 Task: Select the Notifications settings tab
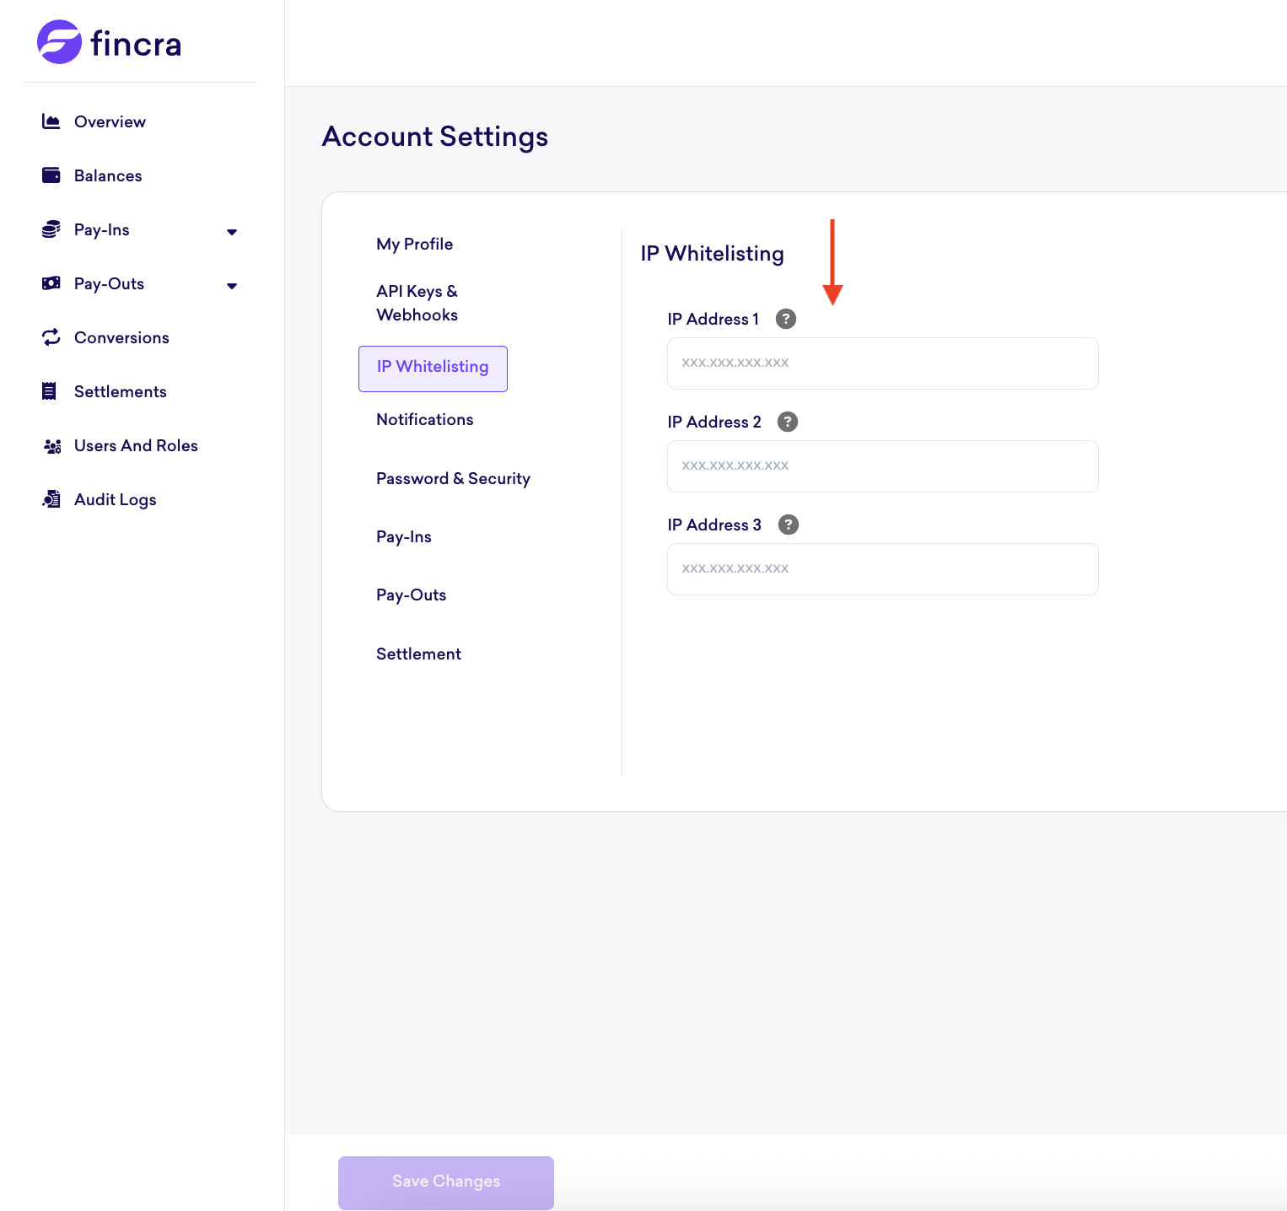[x=425, y=420]
